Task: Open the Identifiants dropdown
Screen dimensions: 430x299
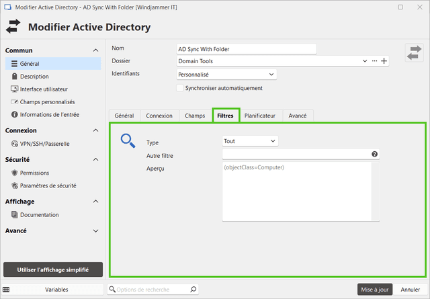Action: (226, 74)
